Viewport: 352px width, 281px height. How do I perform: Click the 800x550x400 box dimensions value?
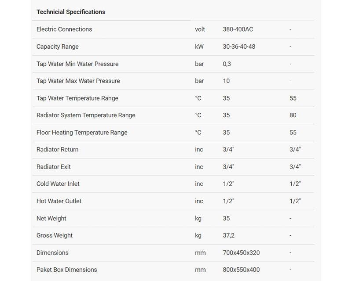pyautogui.click(x=241, y=270)
